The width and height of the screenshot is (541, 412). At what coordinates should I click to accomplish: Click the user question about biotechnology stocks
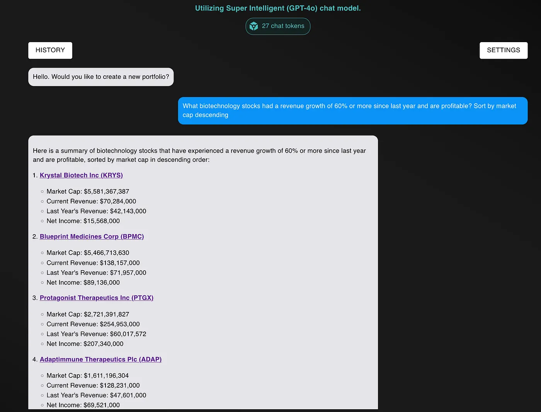pyautogui.click(x=353, y=111)
